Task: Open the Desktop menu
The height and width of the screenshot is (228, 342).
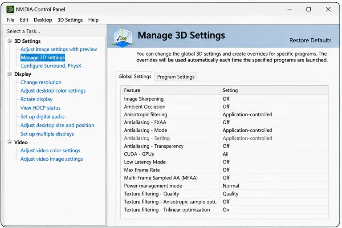Action: [43, 20]
